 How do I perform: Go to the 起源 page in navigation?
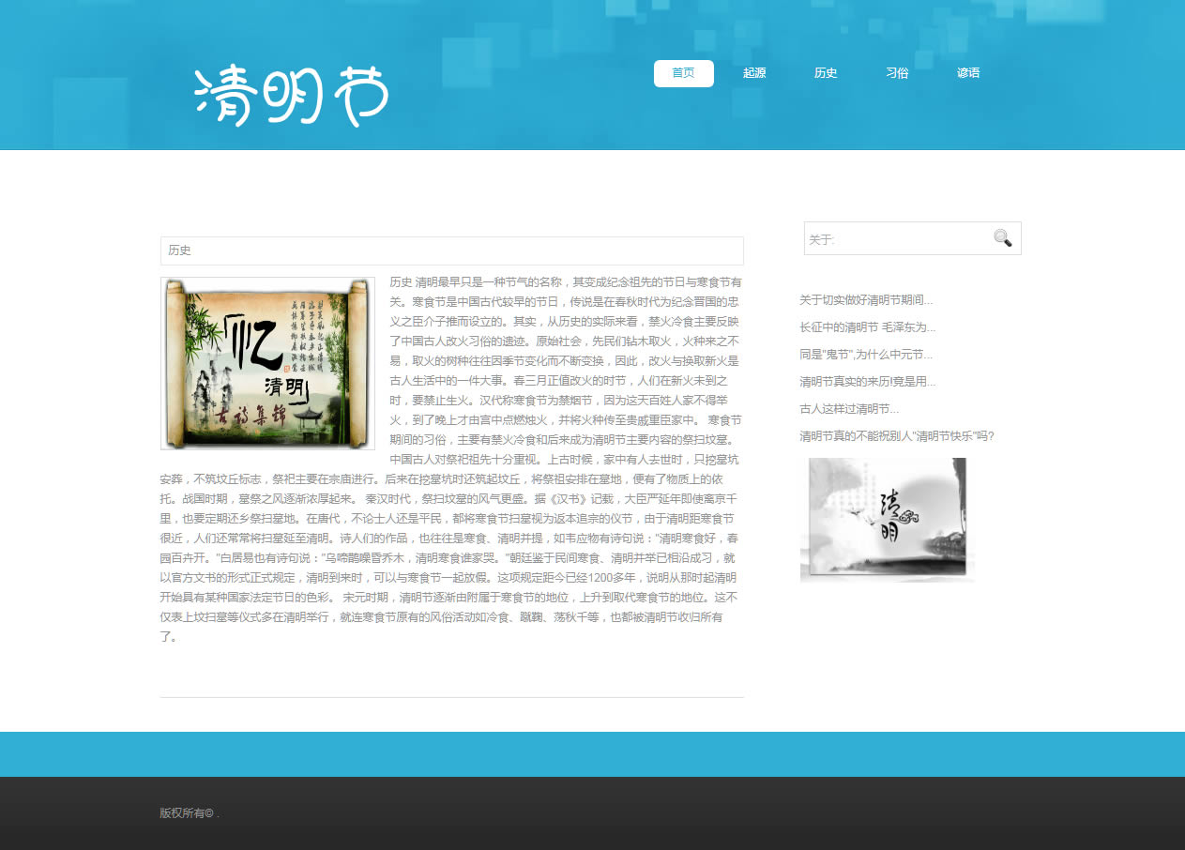[754, 73]
